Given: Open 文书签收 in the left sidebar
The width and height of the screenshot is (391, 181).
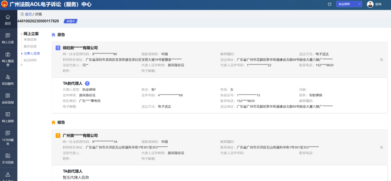Looking at the screenshot, I should pyautogui.click(x=8, y=159).
